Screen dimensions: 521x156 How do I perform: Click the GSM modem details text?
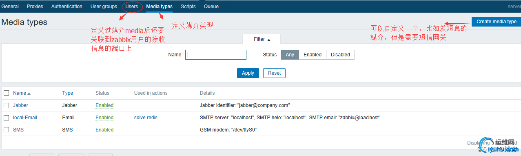[228, 130]
